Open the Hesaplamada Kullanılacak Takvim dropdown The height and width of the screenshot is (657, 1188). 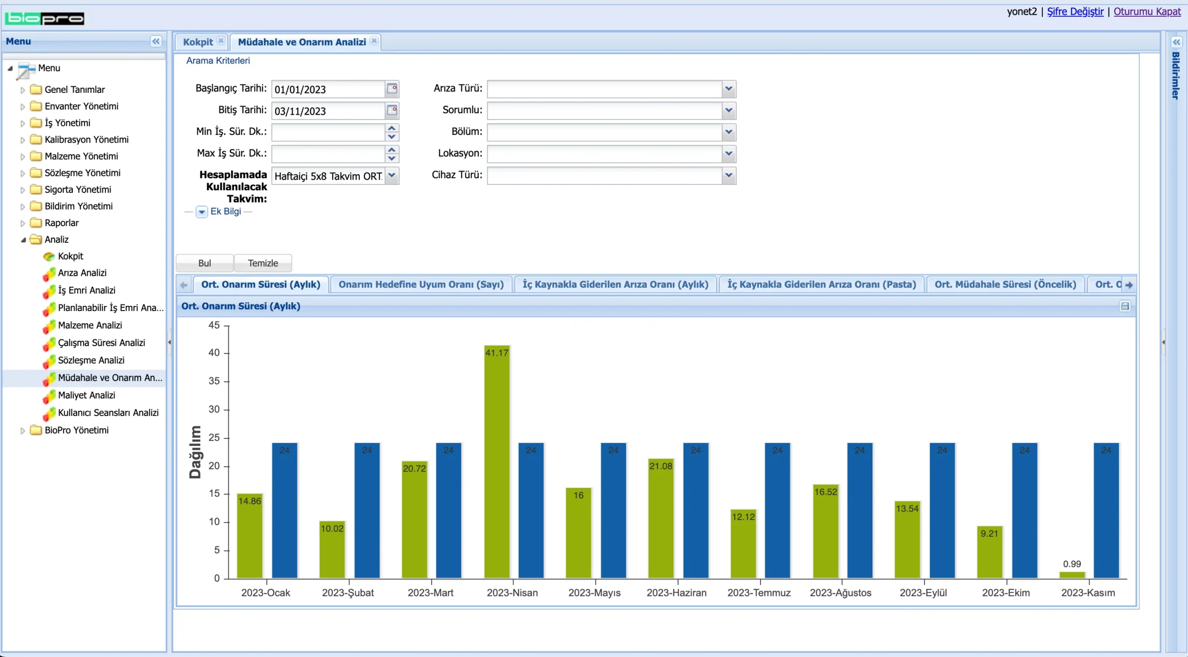(392, 176)
